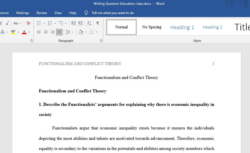Decrease paragraph indent
The image size is (250, 153).
point(73,23)
